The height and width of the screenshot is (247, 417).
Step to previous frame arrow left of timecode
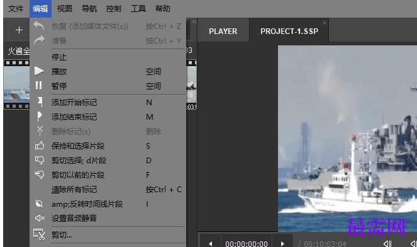pyautogui.click(x=210, y=243)
